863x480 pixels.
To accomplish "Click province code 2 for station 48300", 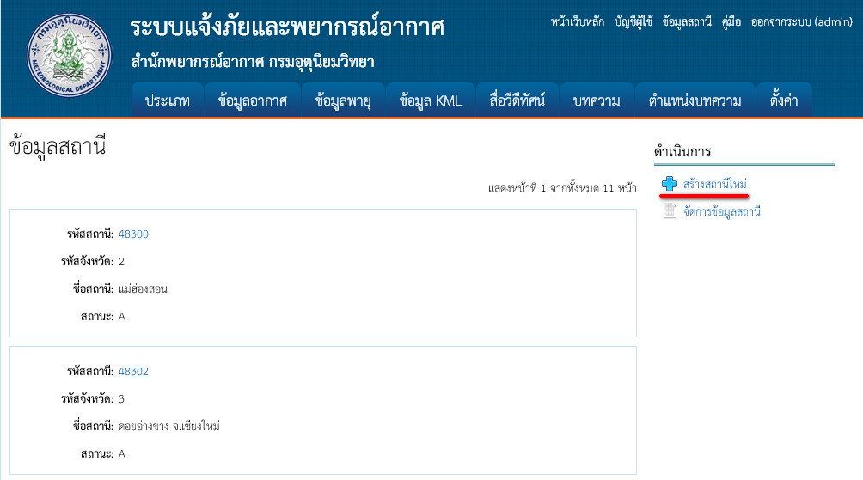I will click(122, 262).
